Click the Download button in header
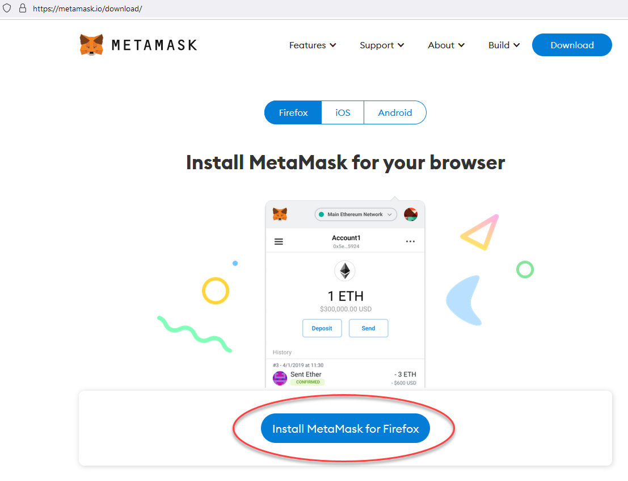Viewport: 628px width, 481px height. [572, 45]
